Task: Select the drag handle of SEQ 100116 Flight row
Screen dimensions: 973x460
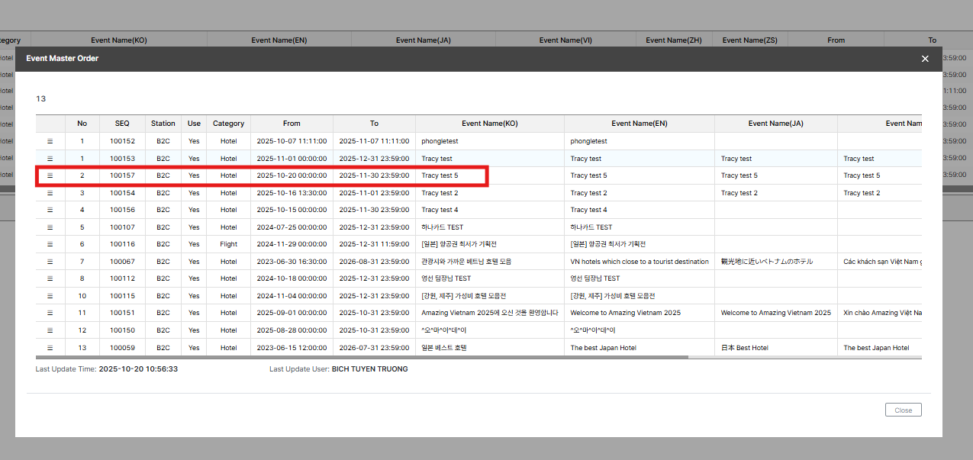Action: coord(50,244)
